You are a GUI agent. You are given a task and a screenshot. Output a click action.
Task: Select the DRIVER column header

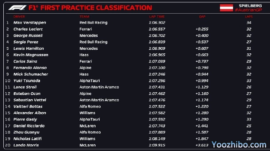pyautogui.click(x=19, y=17)
